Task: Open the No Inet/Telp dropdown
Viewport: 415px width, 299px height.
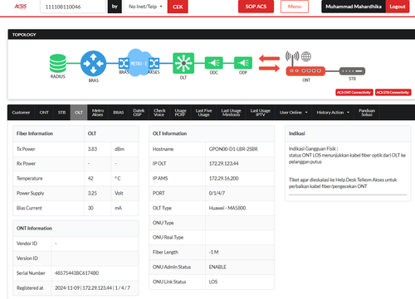Action: [x=145, y=7]
